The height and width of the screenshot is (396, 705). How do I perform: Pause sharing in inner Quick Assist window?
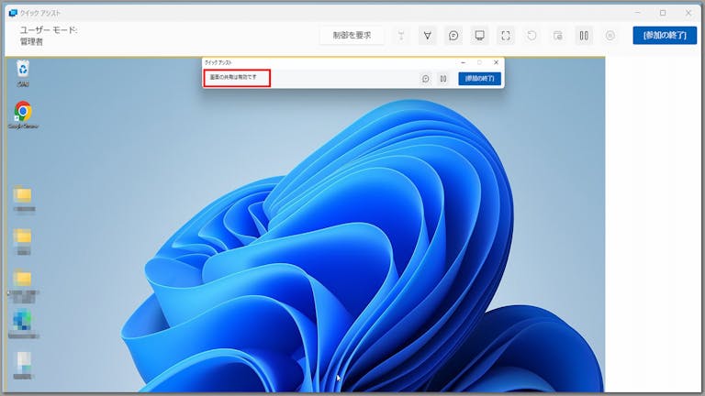click(443, 79)
